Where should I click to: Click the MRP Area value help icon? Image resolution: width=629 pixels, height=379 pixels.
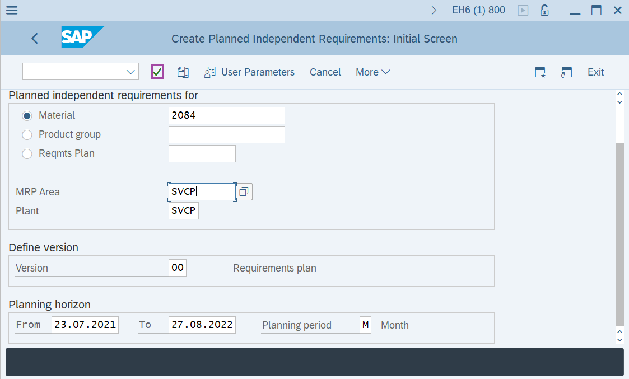pyautogui.click(x=244, y=191)
